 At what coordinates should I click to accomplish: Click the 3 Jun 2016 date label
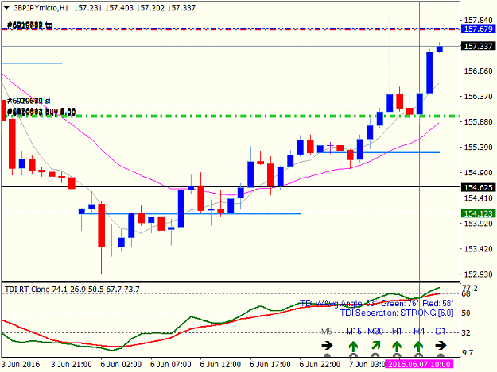point(21,364)
